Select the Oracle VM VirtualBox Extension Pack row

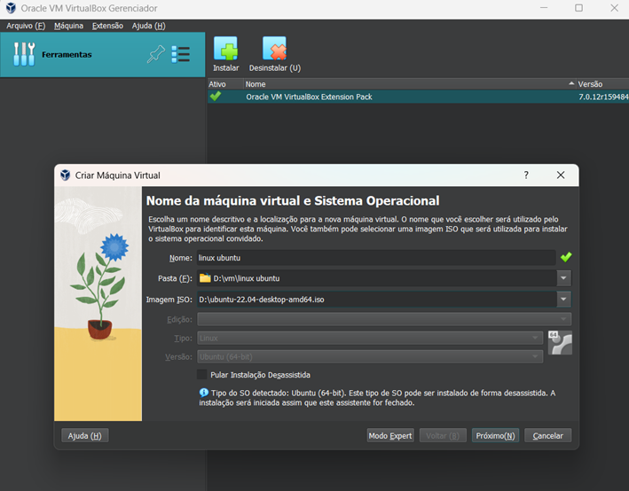[418, 97]
